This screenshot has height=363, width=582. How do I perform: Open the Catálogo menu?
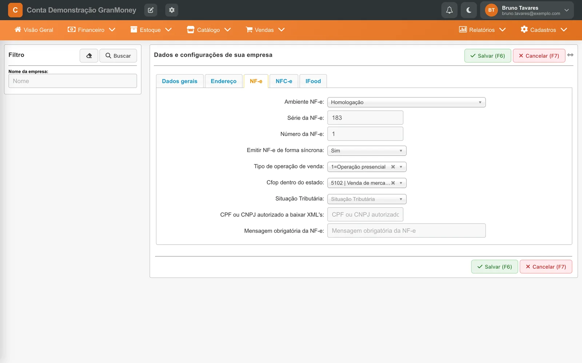click(x=209, y=30)
